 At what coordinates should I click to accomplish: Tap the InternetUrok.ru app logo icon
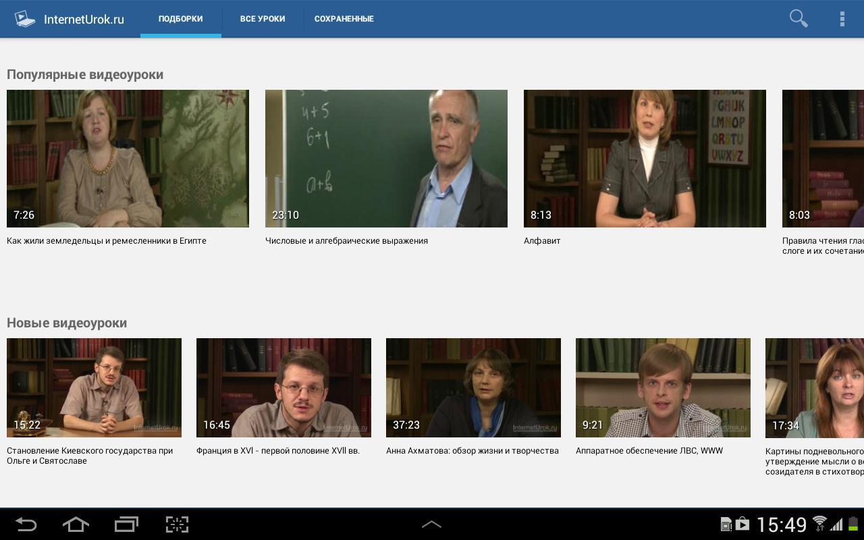(25, 18)
